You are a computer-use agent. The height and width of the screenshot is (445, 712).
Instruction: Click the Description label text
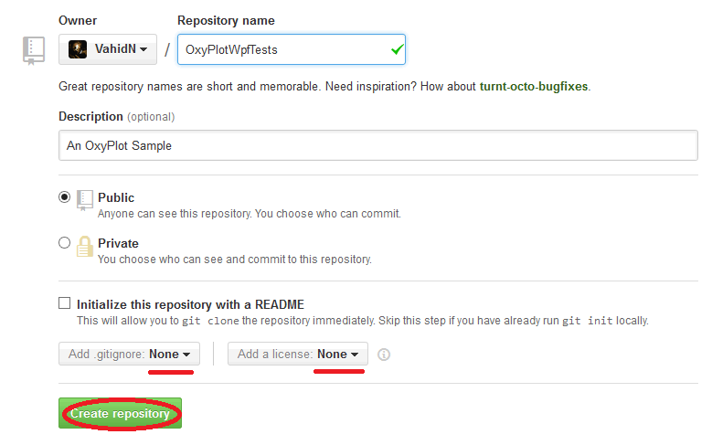(x=90, y=117)
